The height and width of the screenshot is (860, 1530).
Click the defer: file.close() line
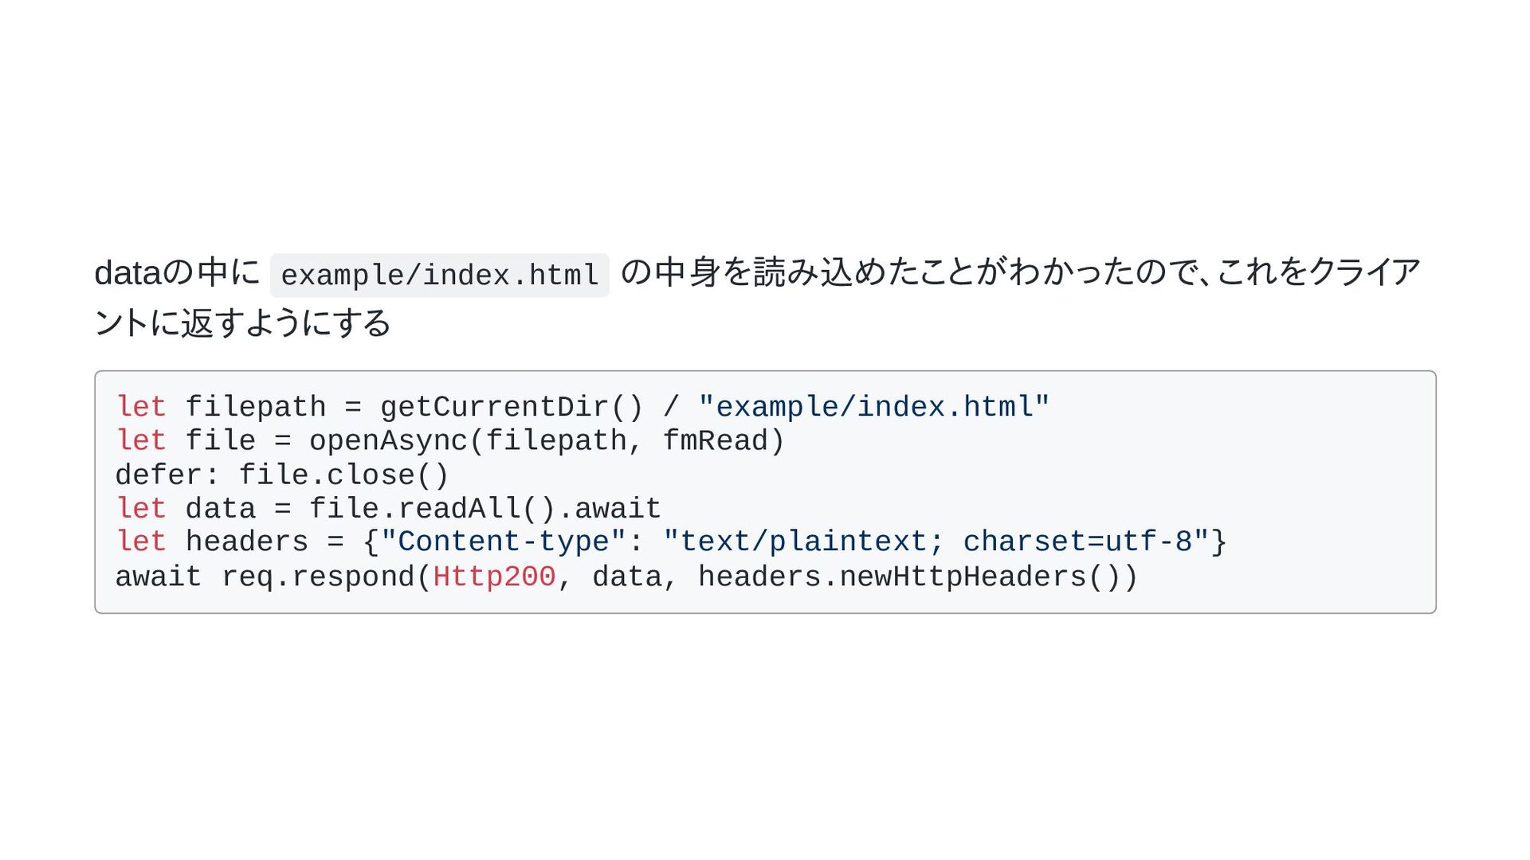click(x=283, y=475)
